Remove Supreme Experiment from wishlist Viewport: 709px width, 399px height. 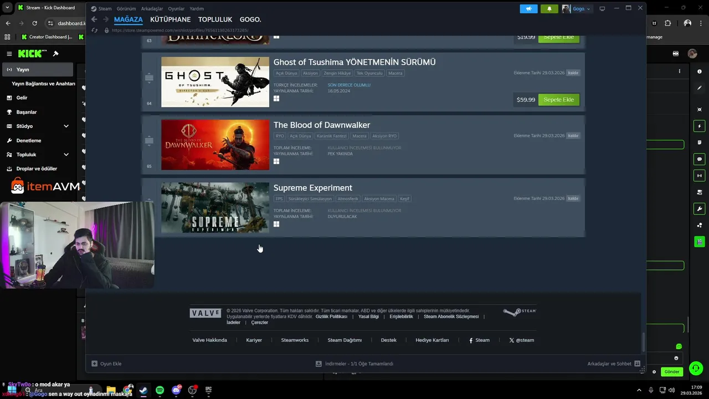(x=573, y=198)
